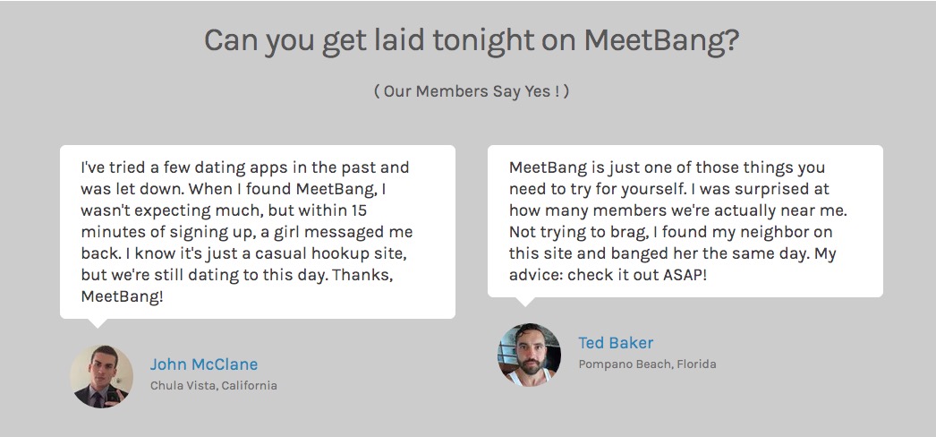Open the John McClane profile link
The image size is (936, 437).
[x=203, y=364]
